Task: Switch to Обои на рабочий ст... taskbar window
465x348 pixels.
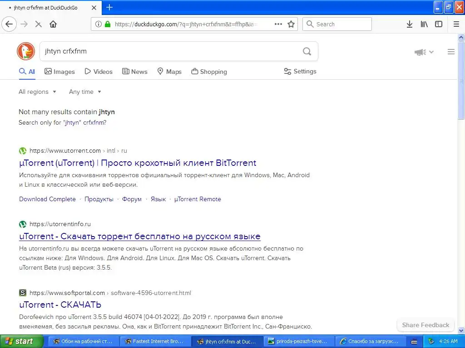Action: coord(84,341)
